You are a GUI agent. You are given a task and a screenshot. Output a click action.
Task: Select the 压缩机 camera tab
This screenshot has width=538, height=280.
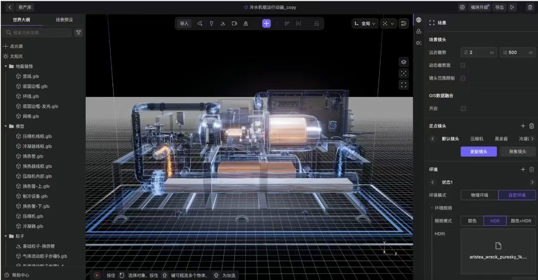(x=477, y=138)
